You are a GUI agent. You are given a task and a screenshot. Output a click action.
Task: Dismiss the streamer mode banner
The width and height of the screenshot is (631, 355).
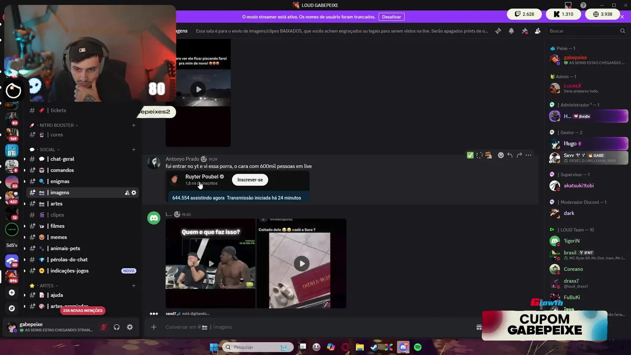coord(622,17)
